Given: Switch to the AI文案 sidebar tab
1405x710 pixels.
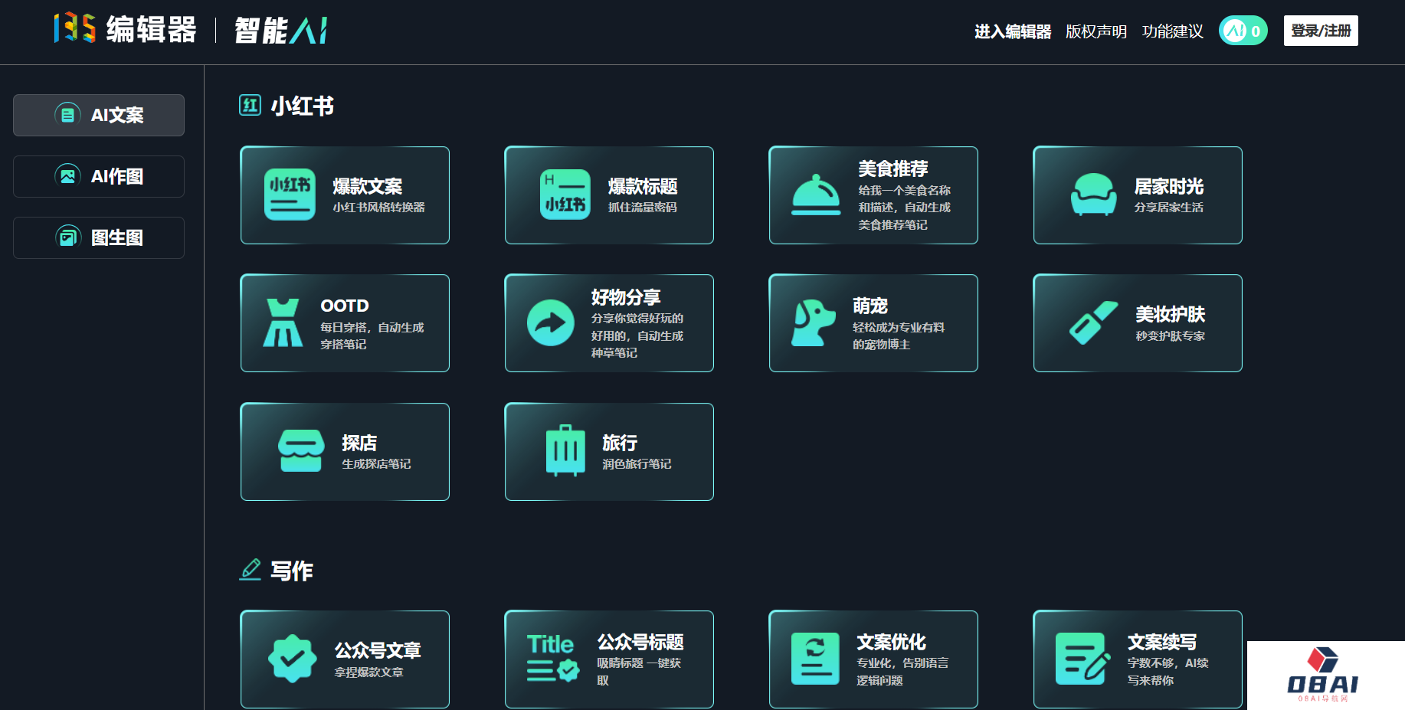Looking at the screenshot, I should click(99, 115).
